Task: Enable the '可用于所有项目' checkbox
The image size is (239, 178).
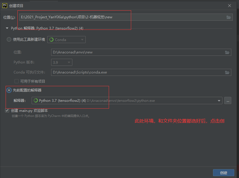Action: pyautogui.click(x=17, y=81)
